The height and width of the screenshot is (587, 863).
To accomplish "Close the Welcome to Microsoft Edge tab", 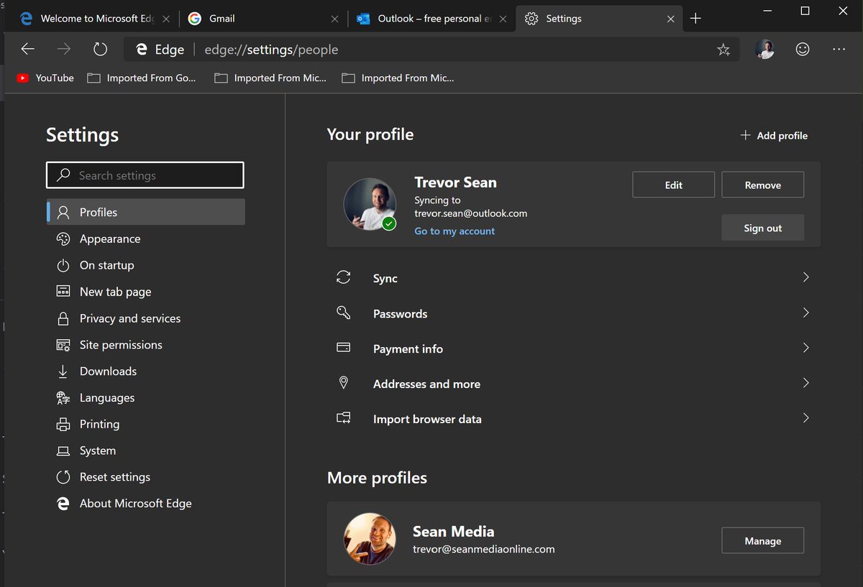I will tap(166, 19).
